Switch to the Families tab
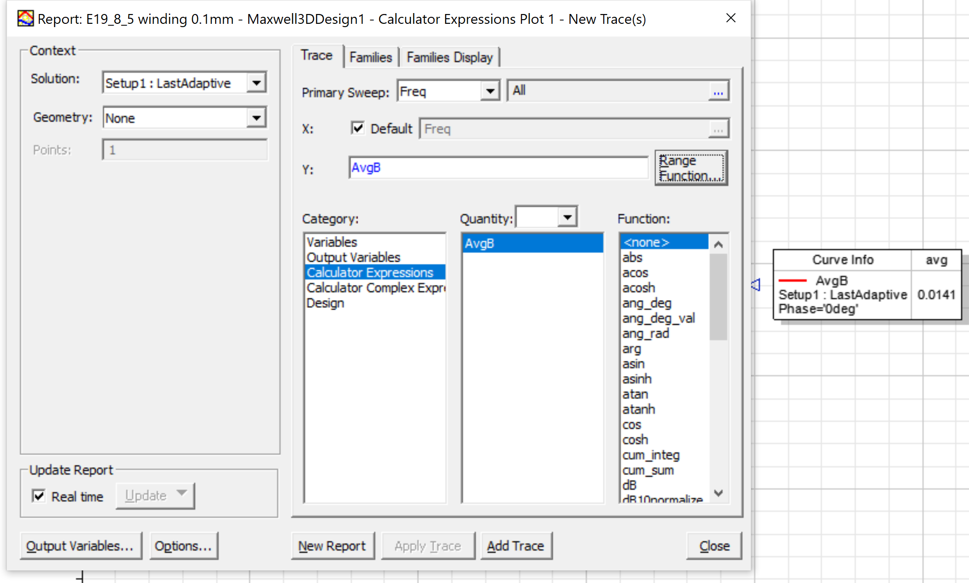Viewport: 969px width, 583px height. tap(370, 57)
